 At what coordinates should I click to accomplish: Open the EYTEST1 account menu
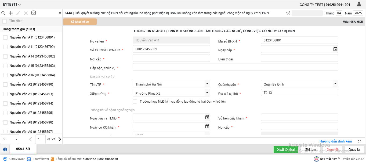[x=12, y=5]
